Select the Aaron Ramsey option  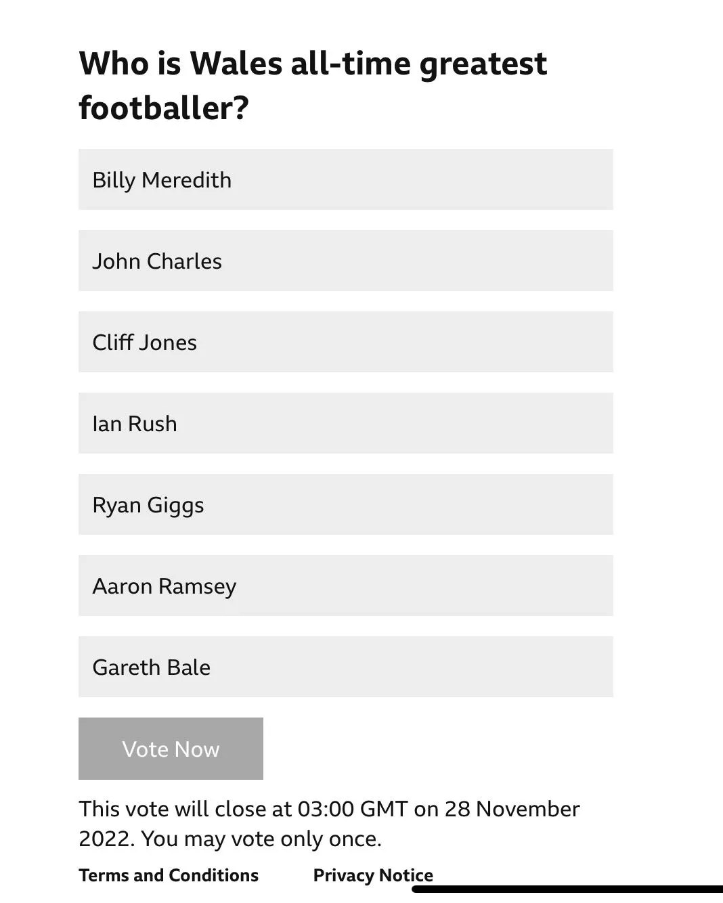pyautogui.click(x=345, y=586)
